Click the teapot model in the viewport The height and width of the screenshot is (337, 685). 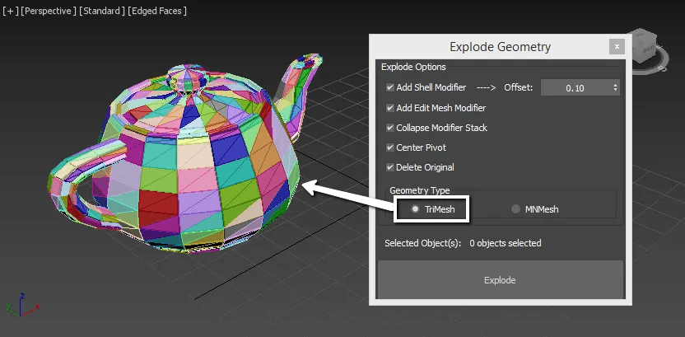coord(187,153)
